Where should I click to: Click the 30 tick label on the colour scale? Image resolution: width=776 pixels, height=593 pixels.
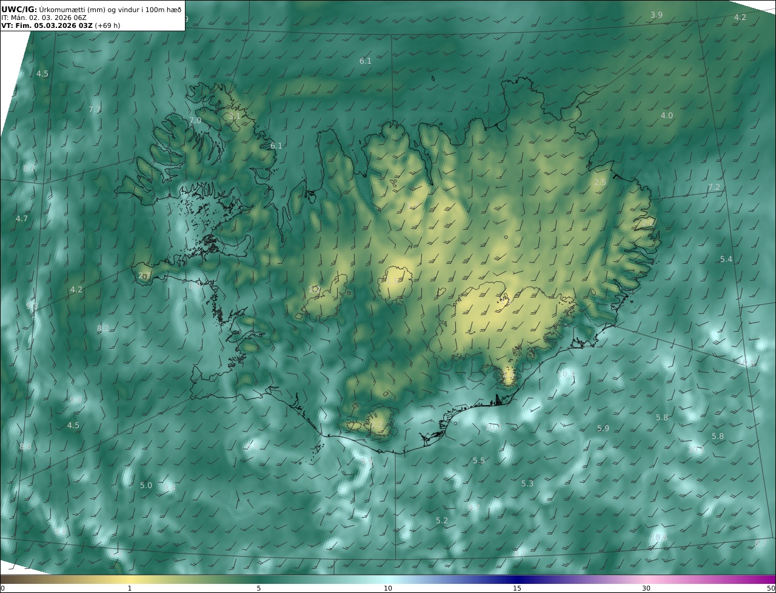coord(646,588)
